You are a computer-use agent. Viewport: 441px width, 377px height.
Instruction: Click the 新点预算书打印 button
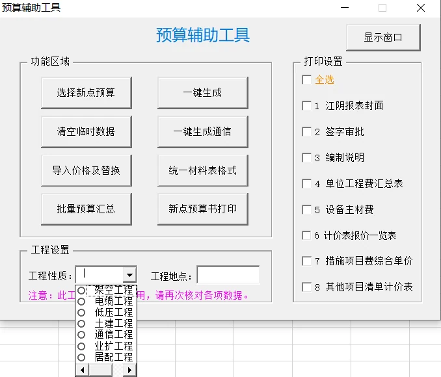point(203,209)
